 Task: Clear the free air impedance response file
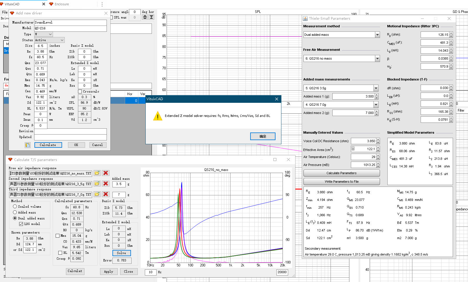point(106,173)
